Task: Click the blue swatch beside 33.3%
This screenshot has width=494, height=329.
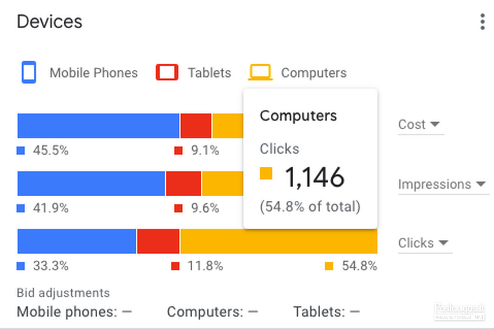Action: [x=21, y=266]
